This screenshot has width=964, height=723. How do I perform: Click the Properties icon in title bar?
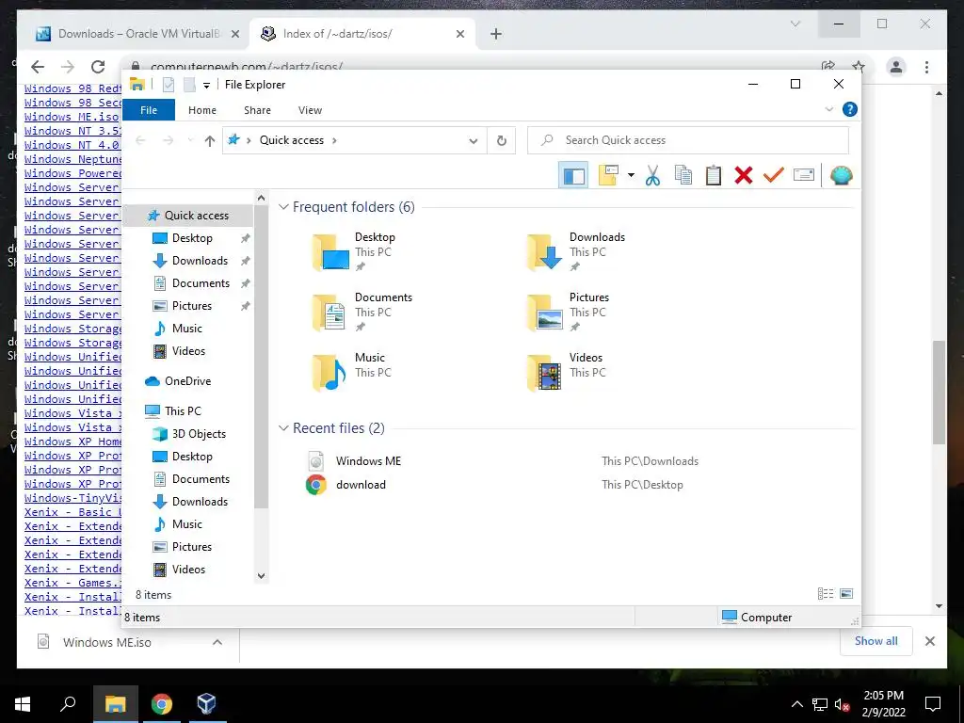click(x=169, y=85)
